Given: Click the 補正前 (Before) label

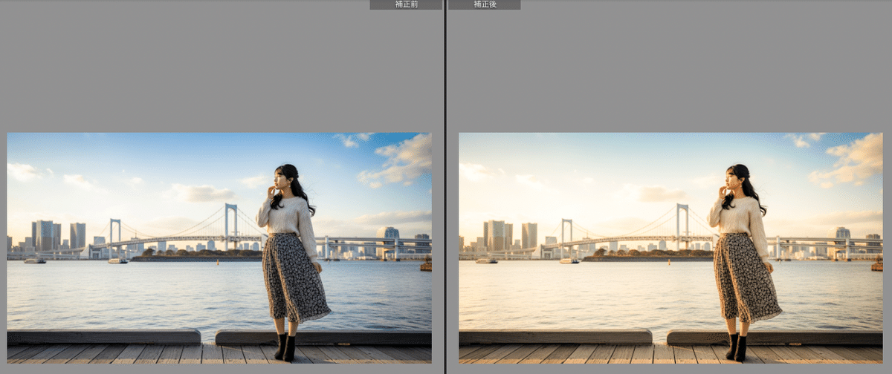Looking at the screenshot, I should (x=406, y=4).
